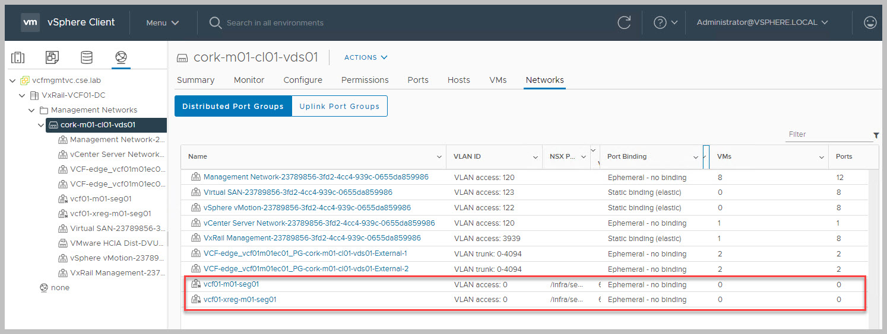The image size is (887, 334).
Task: Open the Menu dropdown
Action: [x=163, y=23]
